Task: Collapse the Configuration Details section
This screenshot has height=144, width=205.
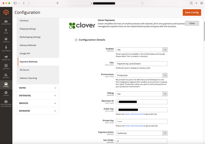Action: coord(76,40)
